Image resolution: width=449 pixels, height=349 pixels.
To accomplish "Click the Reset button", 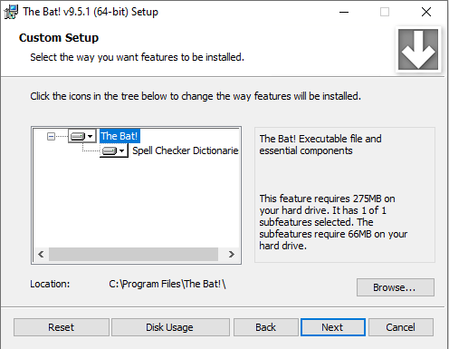I will (62, 327).
